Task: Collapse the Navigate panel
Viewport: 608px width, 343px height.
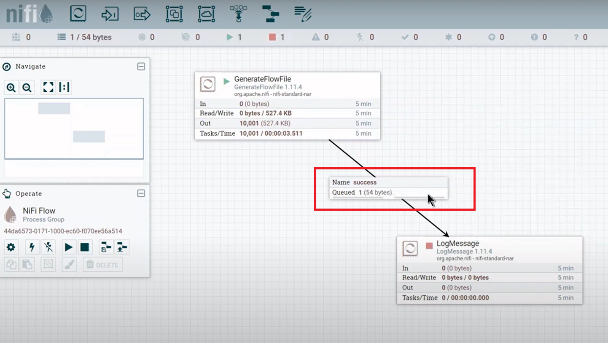Action: 141,67
